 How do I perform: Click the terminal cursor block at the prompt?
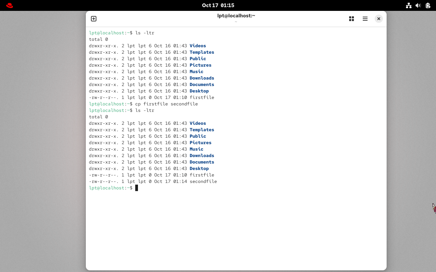click(x=136, y=188)
